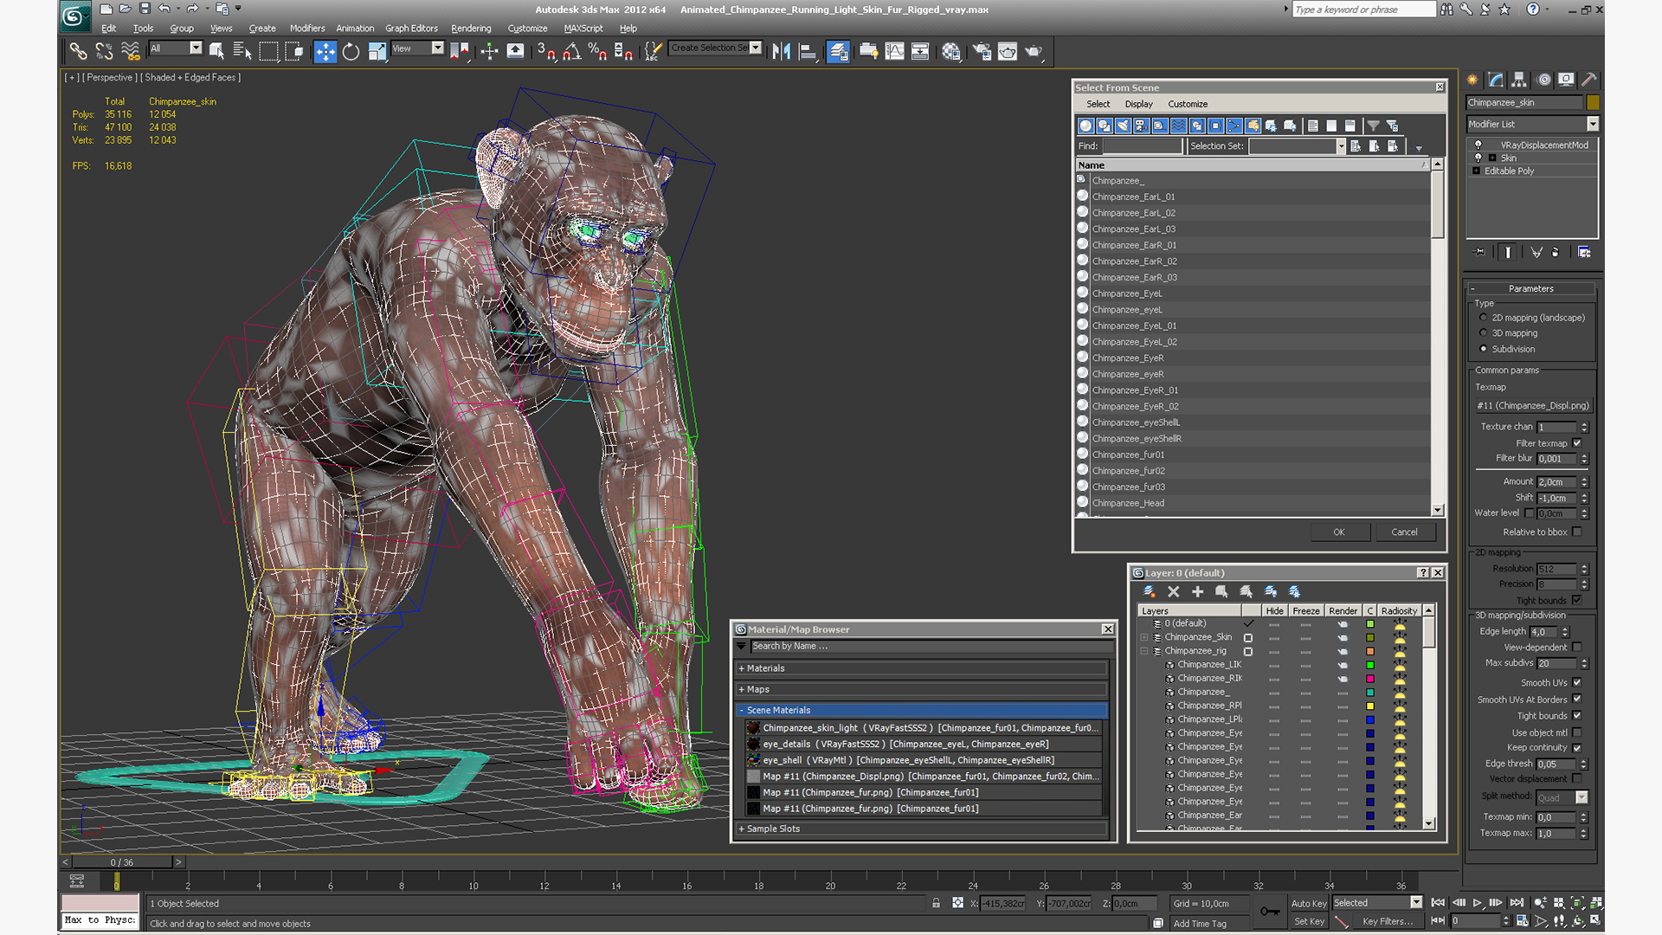Image resolution: width=1662 pixels, height=935 pixels.
Task: Click color swatch of 0 (default) layer
Action: click(1370, 623)
